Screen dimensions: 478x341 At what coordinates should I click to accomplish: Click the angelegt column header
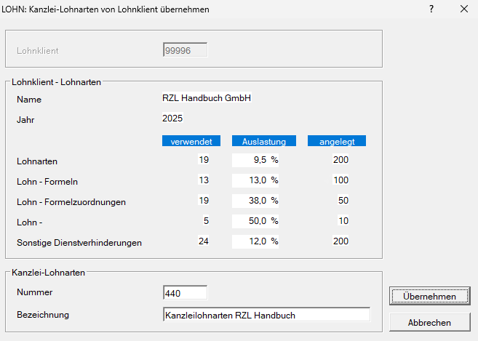(x=336, y=141)
